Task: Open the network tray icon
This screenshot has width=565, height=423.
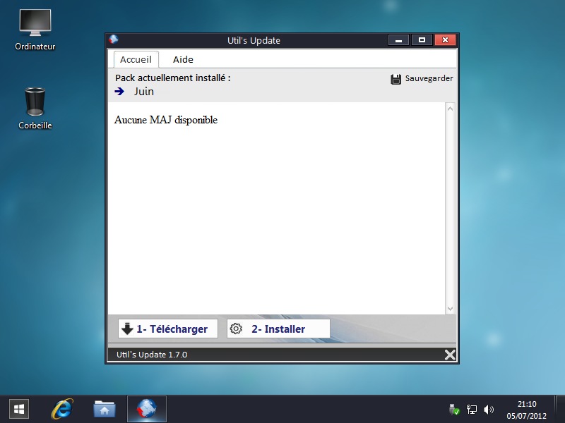Action: (471, 410)
